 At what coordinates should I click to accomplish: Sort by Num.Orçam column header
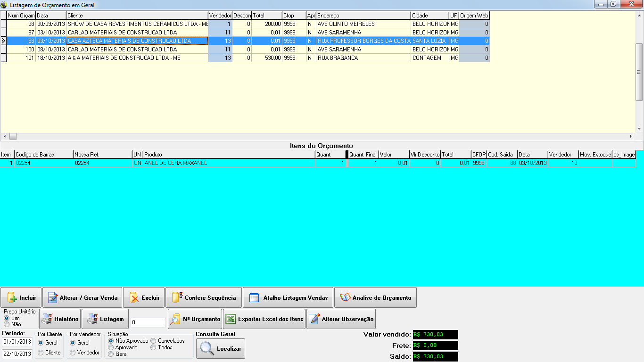pos(21,16)
